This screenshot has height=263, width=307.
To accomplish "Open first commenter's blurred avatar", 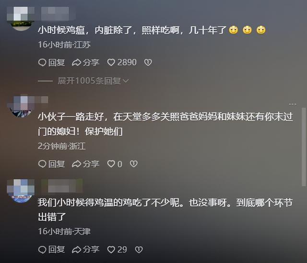I will tap(21, 19).
